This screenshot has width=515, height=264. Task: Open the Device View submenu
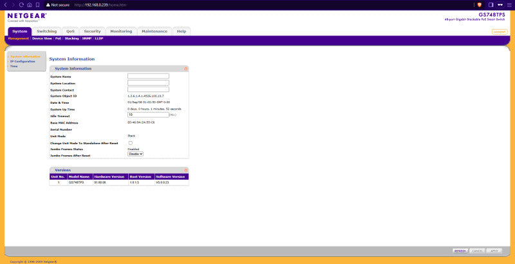42,39
